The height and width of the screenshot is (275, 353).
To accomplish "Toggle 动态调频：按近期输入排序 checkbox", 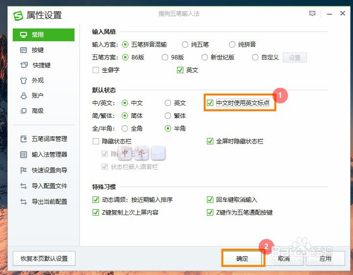I will (96, 200).
